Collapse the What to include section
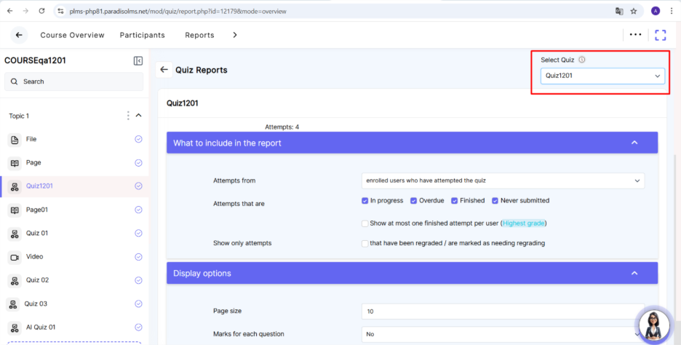Screen dimensions: 681x345 tap(634, 143)
